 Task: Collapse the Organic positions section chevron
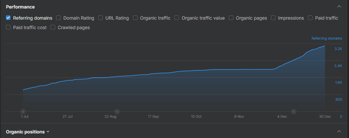point(339,131)
